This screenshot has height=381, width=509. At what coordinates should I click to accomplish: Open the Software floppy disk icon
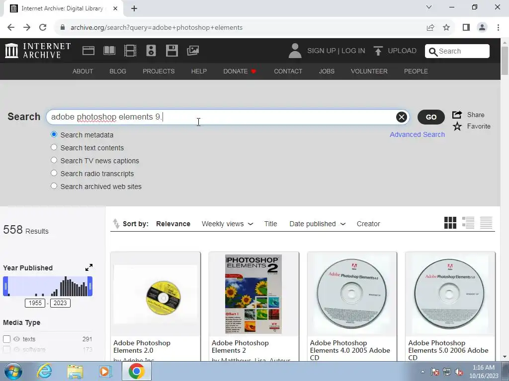(x=171, y=51)
